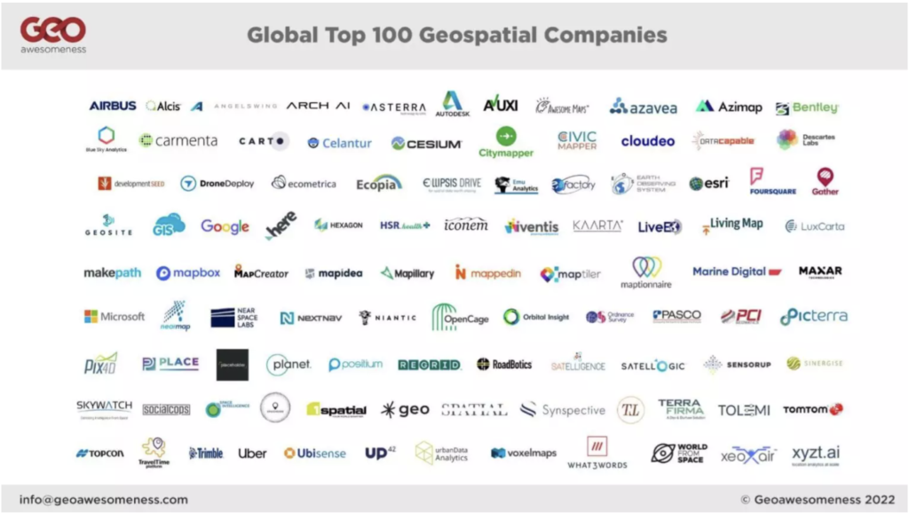Select the xyzt.ai logo

[816, 454]
